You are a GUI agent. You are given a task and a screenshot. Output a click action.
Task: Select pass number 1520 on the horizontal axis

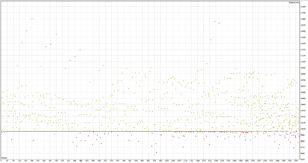252,161
